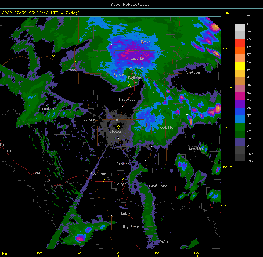Click the RockyMH label
This screenshot has width=263, height=257.
[75, 69]
